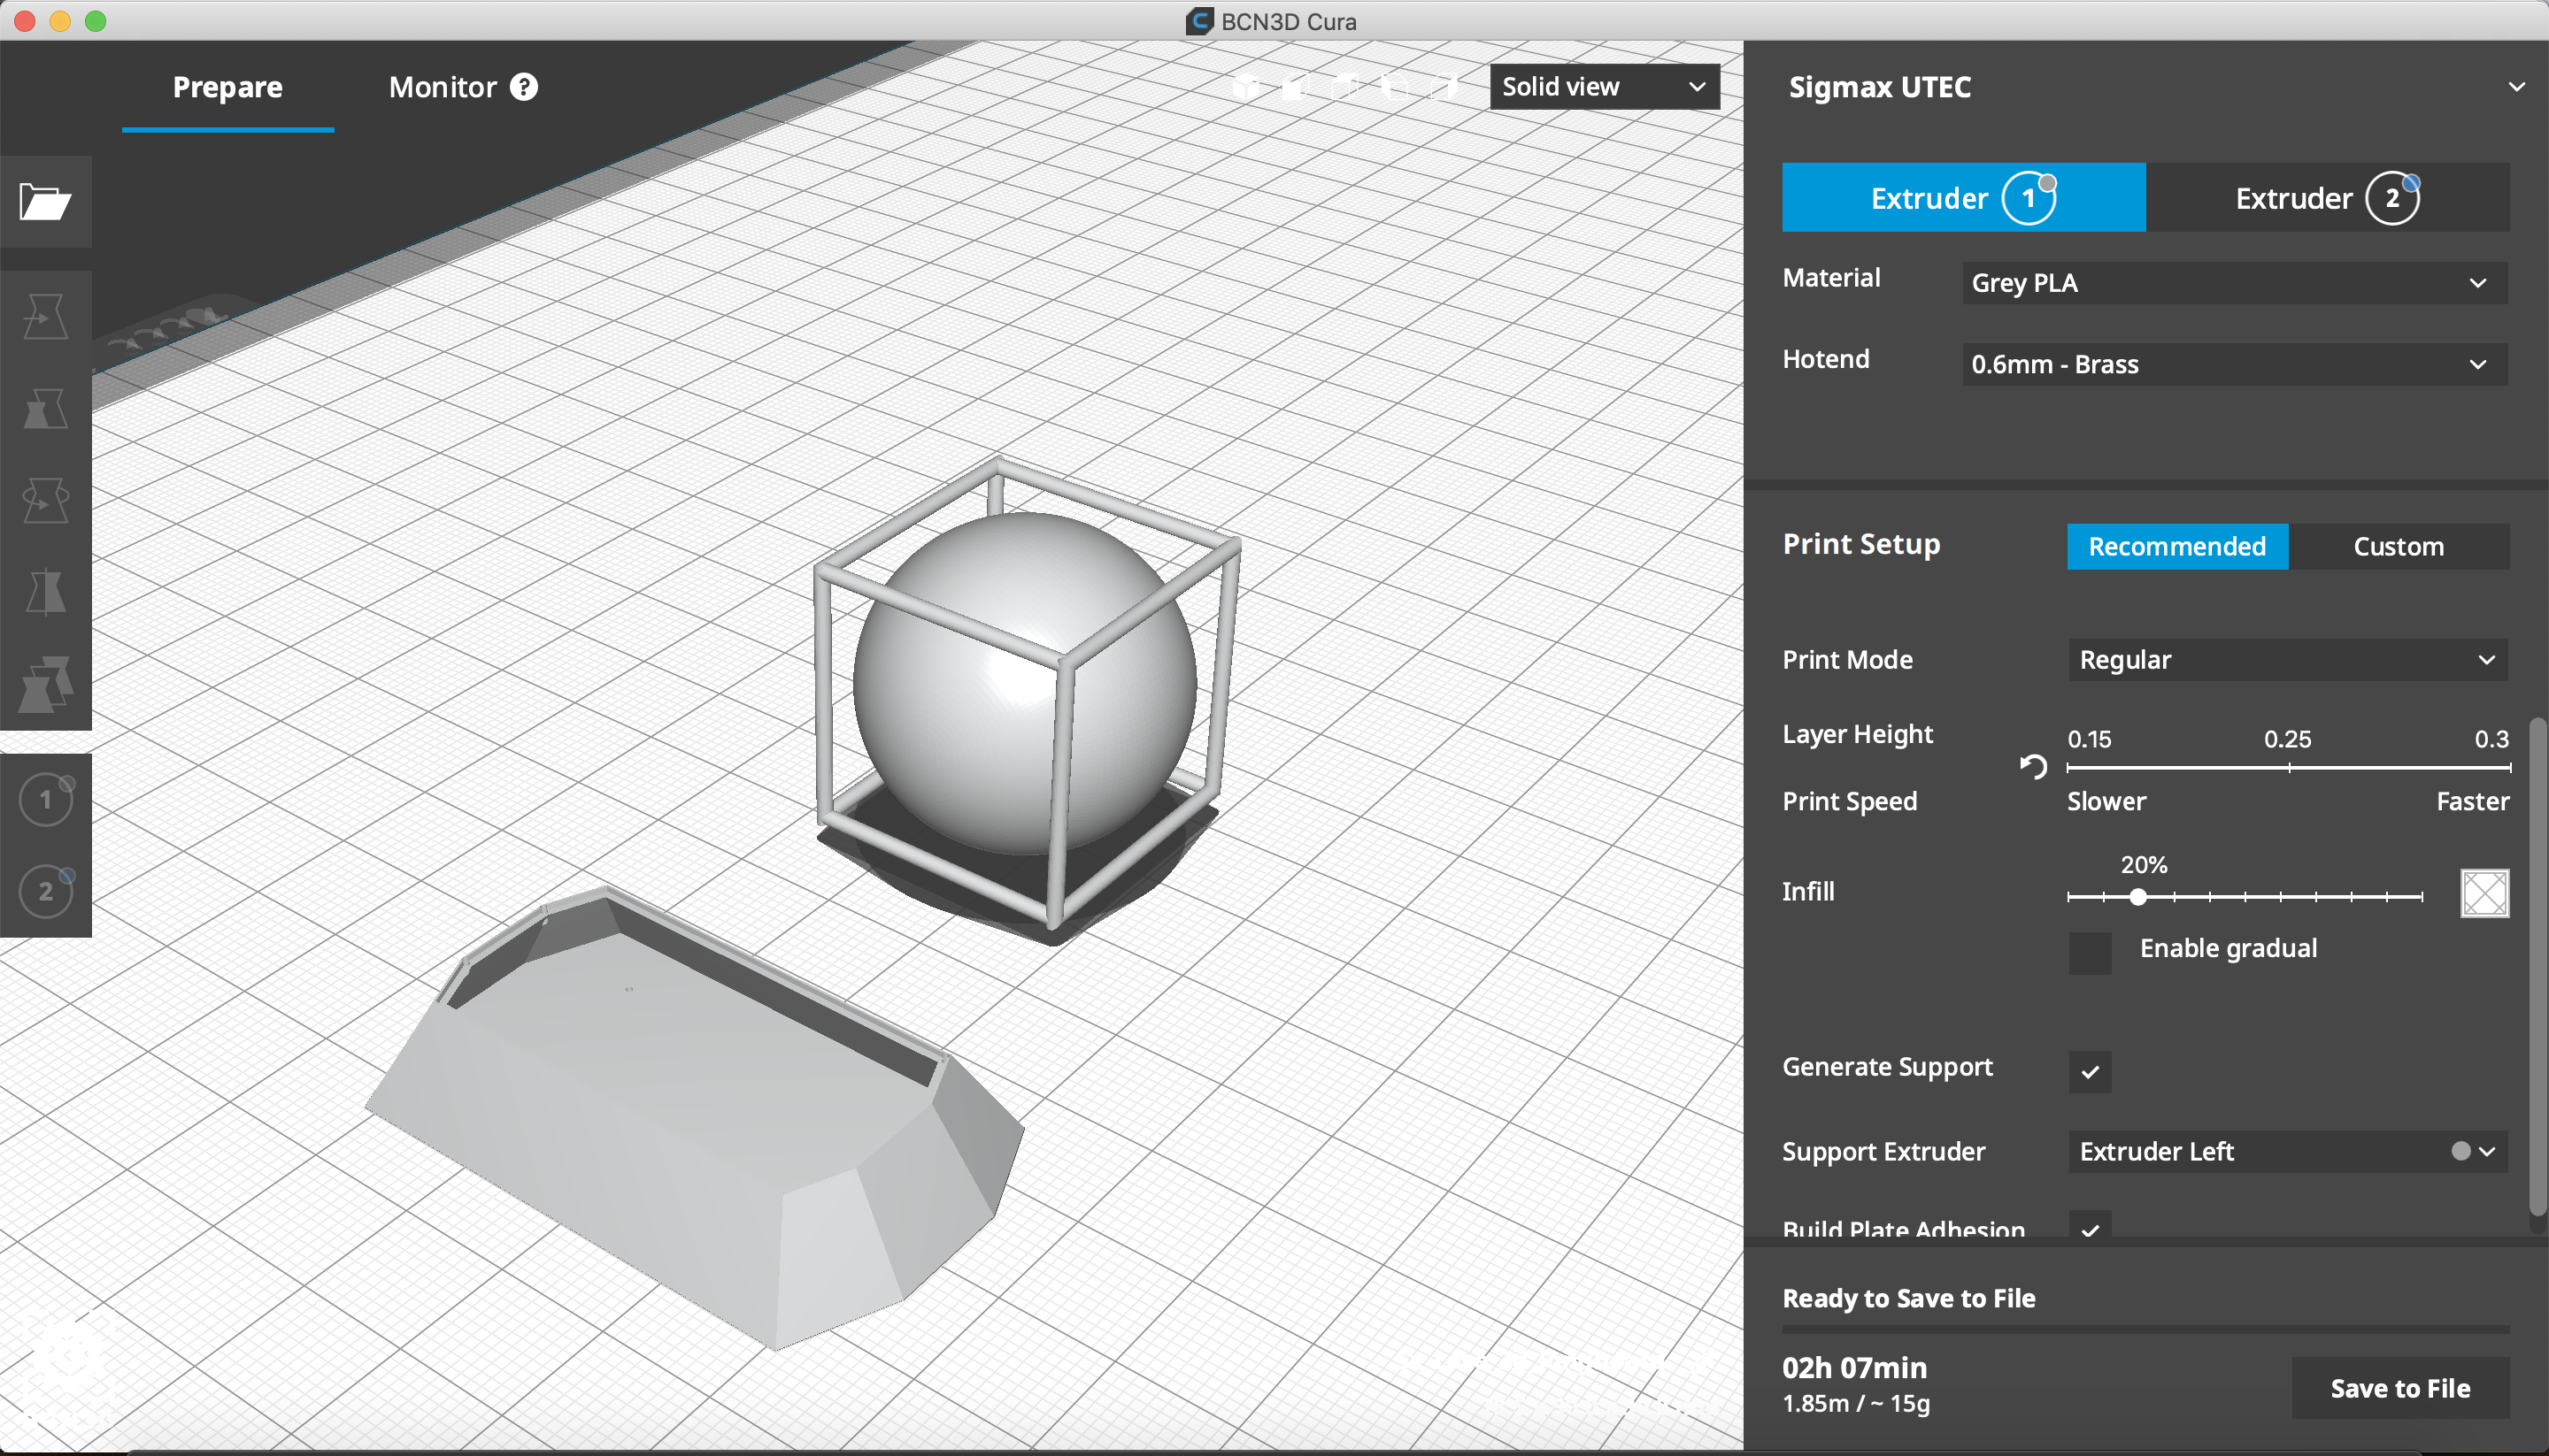
Task: Click the print settings panel scrollbar
Action: click(2538, 965)
